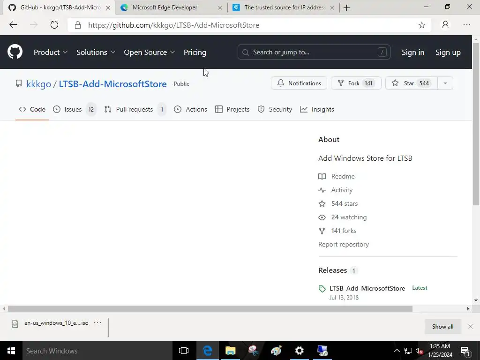Click the Search Windows box
Image resolution: width=480 pixels, height=360 pixels.
[97, 351]
